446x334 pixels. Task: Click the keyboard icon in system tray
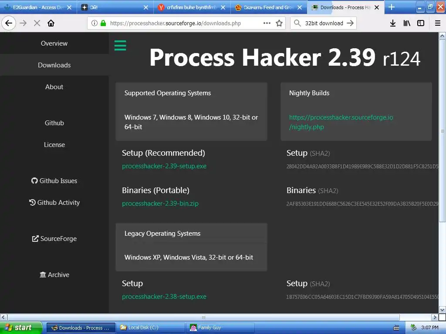pos(396,328)
